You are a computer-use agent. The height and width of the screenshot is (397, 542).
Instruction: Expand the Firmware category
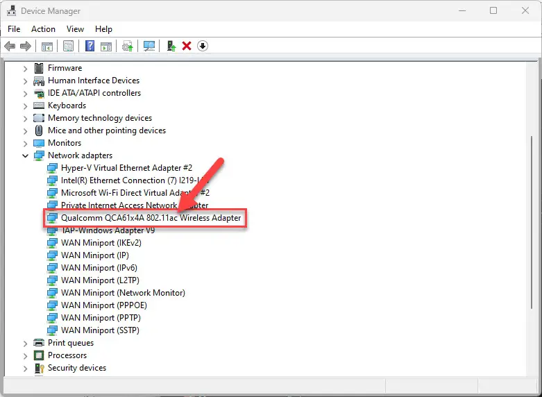(25, 69)
